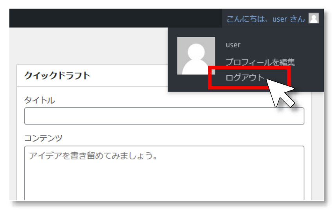Open the こんにちは、user さん account menu
336x217 pixels.
pyautogui.click(x=266, y=19)
